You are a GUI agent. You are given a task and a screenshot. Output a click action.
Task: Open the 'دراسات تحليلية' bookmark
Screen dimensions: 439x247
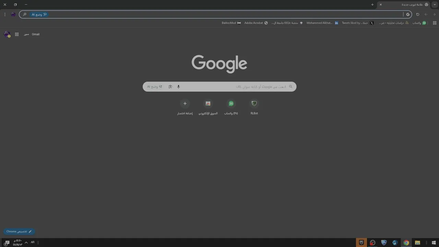pos(394,23)
